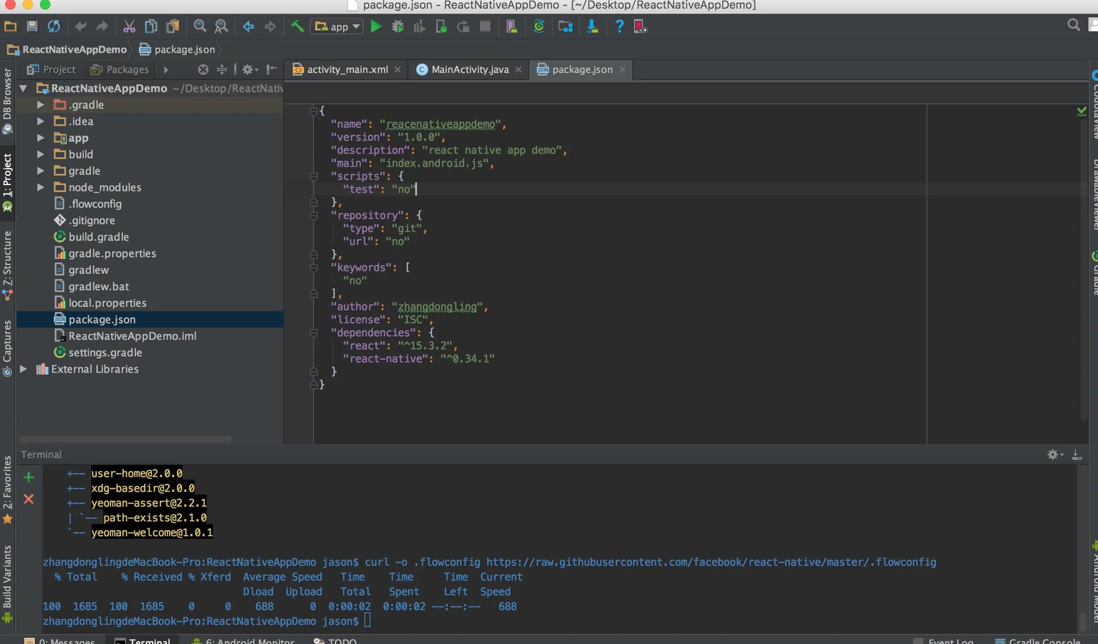The height and width of the screenshot is (644, 1098).
Task: Click the Paste clipboard icon
Action: click(x=172, y=26)
